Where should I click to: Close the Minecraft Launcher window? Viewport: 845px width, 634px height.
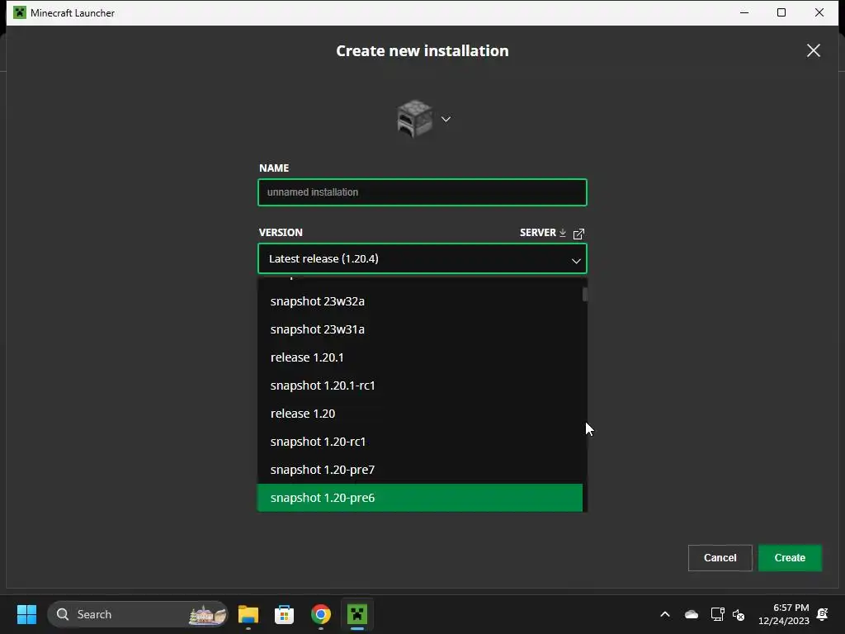[x=819, y=12]
